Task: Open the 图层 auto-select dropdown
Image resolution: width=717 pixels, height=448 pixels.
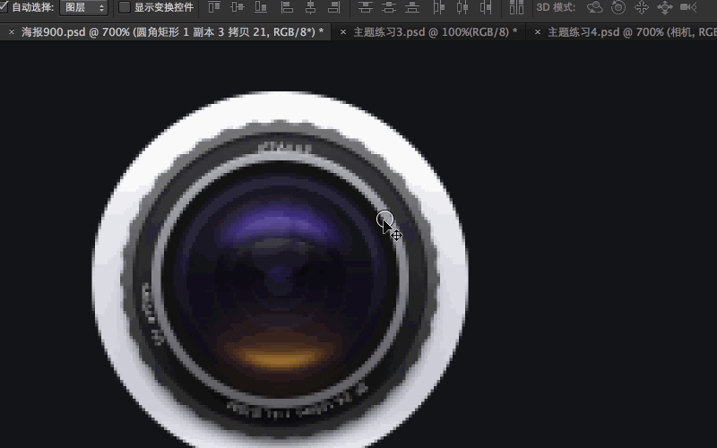Action: [83, 7]
